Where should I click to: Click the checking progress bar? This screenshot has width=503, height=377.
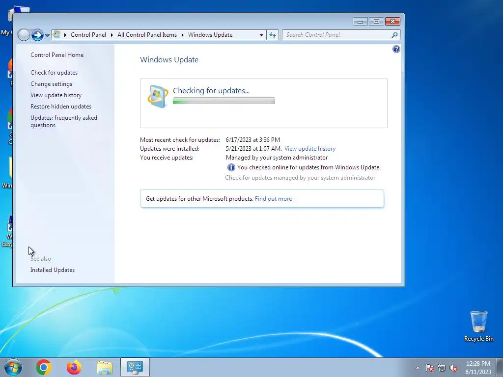[x=224, y=101]
